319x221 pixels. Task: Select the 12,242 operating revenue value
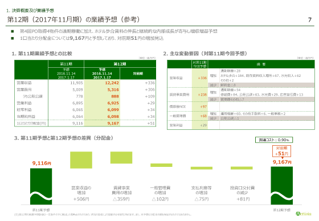112,83
